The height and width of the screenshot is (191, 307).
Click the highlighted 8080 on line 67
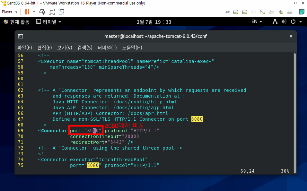point(197,119)
